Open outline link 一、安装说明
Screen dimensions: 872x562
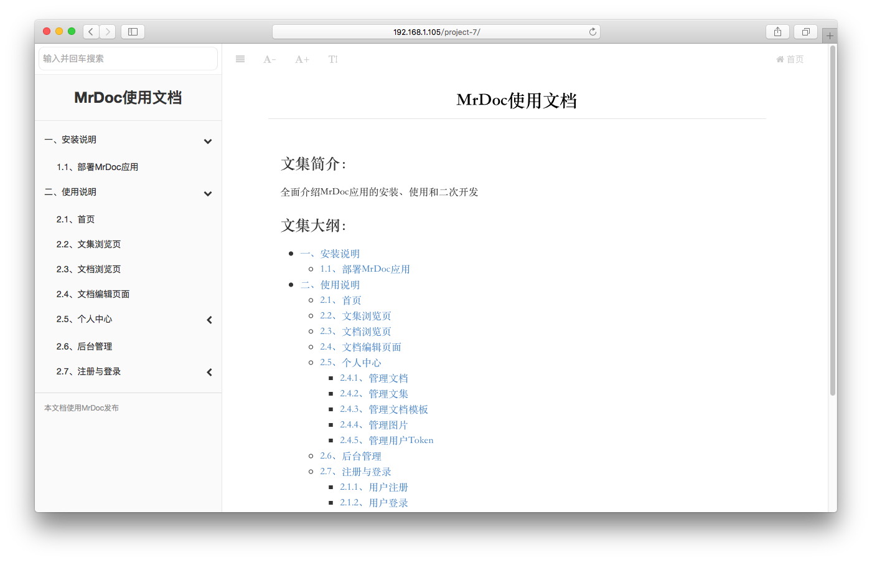(x=330, y=254)
